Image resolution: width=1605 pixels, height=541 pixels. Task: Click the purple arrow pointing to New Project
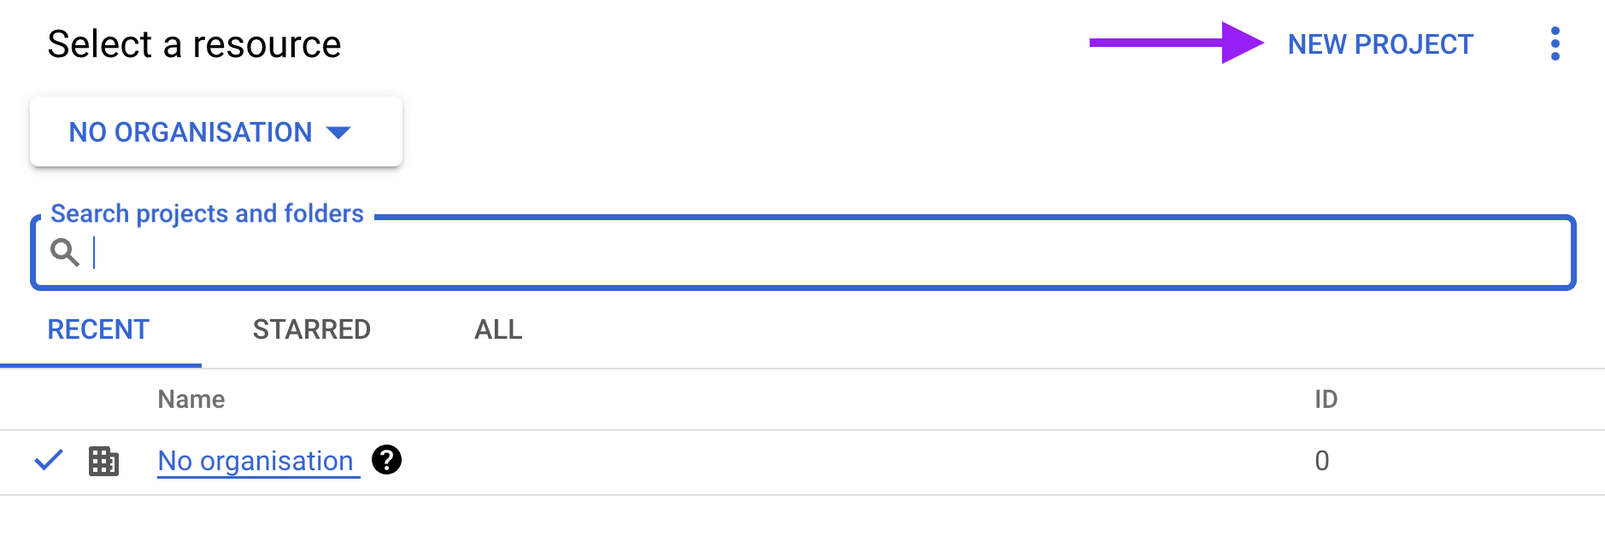1176,43
